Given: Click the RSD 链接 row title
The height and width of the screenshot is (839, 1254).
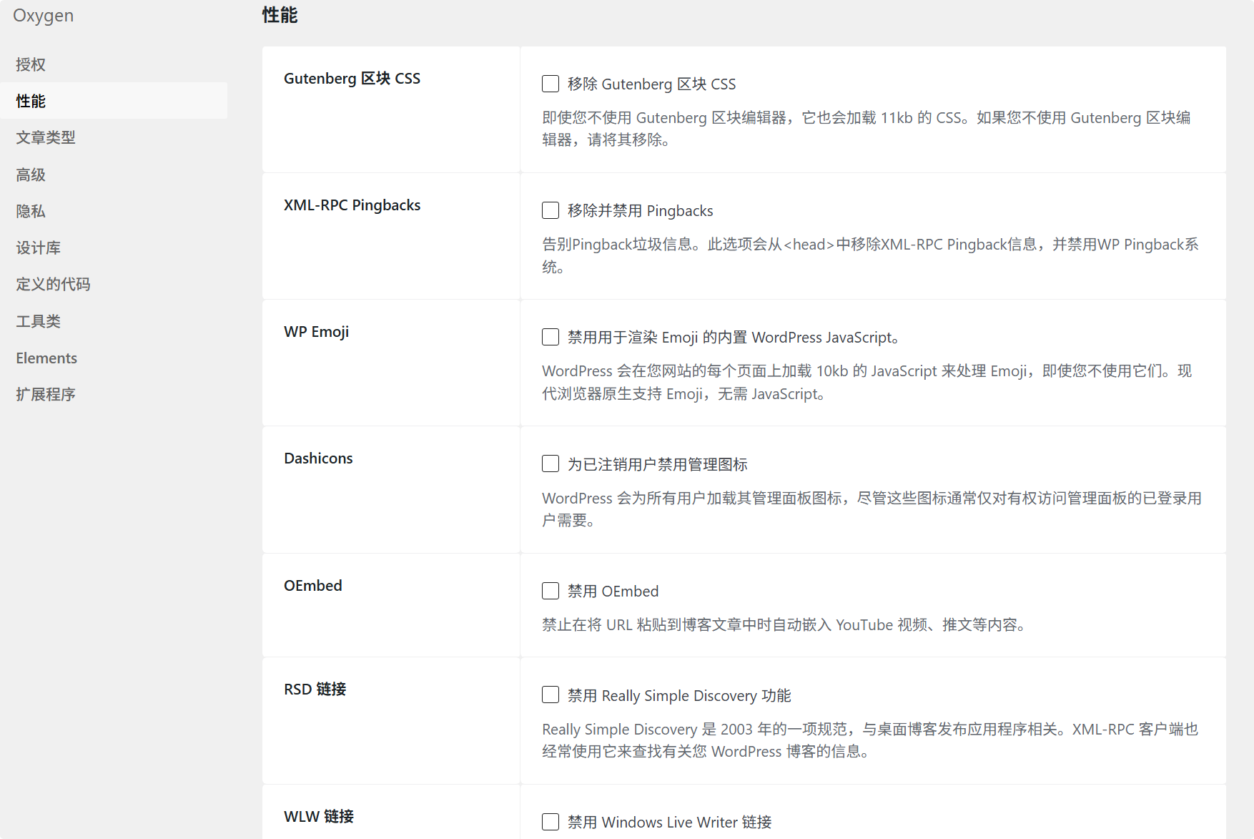Looking at the screenshot, I should 315,690.
